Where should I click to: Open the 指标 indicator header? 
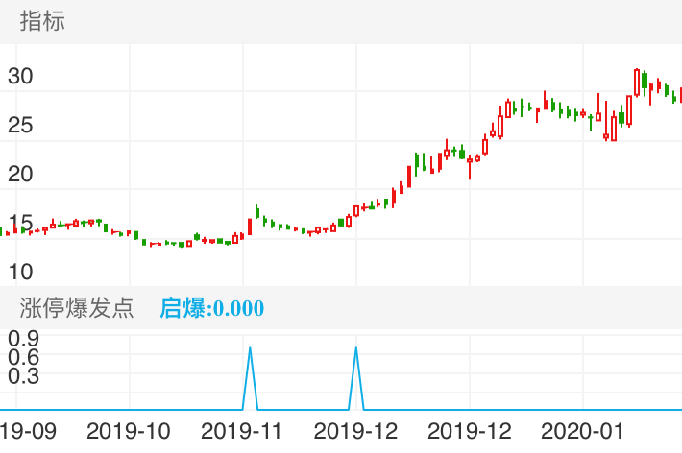coord(42,21)
